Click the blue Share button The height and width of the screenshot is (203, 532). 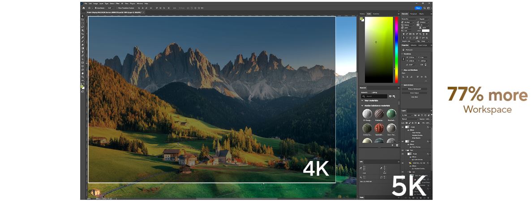pos(418,8)
